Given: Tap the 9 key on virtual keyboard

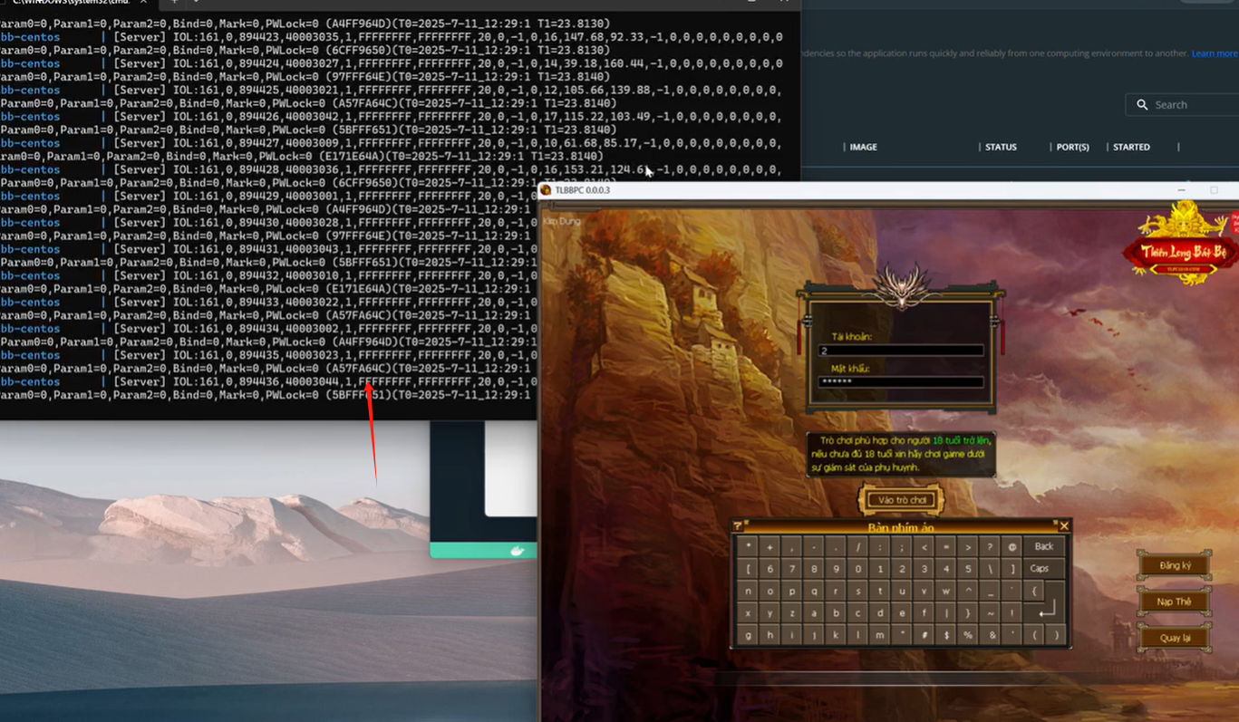Looking at the screenshot, I should tap(836, 569).
